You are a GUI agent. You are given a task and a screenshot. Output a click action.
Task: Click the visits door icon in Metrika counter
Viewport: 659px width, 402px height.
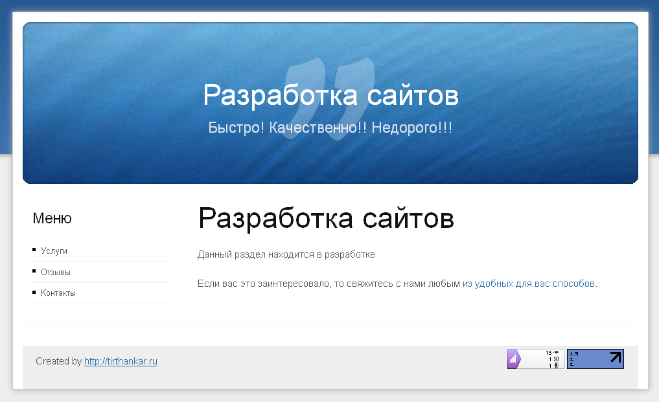coord(556,359)
